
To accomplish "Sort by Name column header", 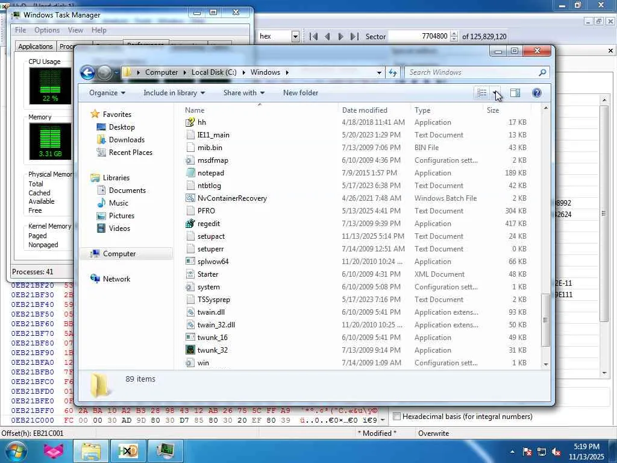I will [259, 110].
